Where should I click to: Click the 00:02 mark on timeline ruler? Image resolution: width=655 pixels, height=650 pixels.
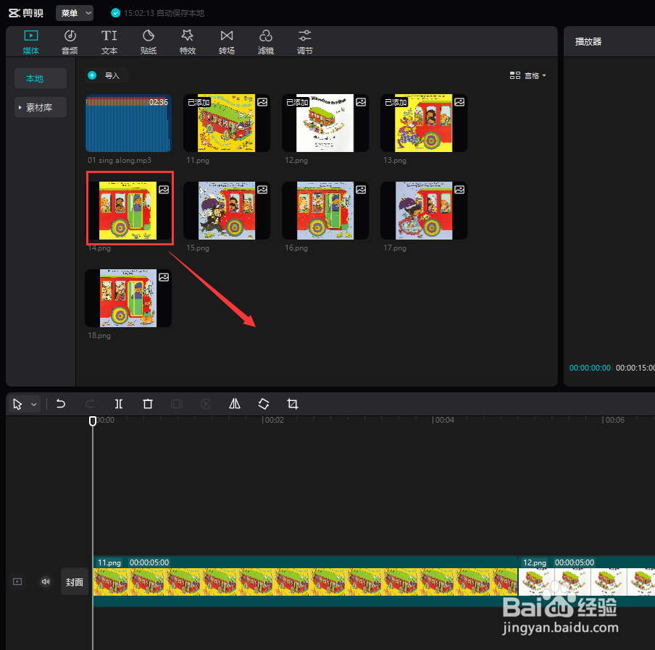274,420
